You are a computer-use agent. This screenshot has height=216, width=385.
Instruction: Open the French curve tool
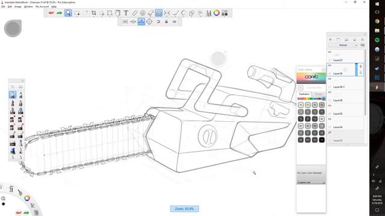coord(151,13)
